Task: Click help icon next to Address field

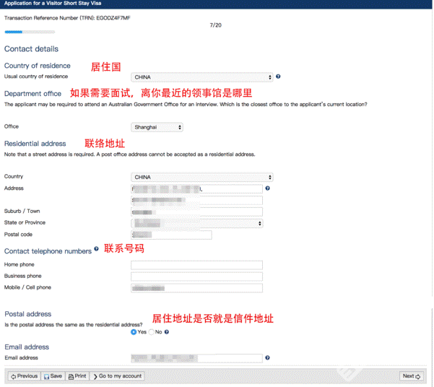Action: tap(267, 188)
